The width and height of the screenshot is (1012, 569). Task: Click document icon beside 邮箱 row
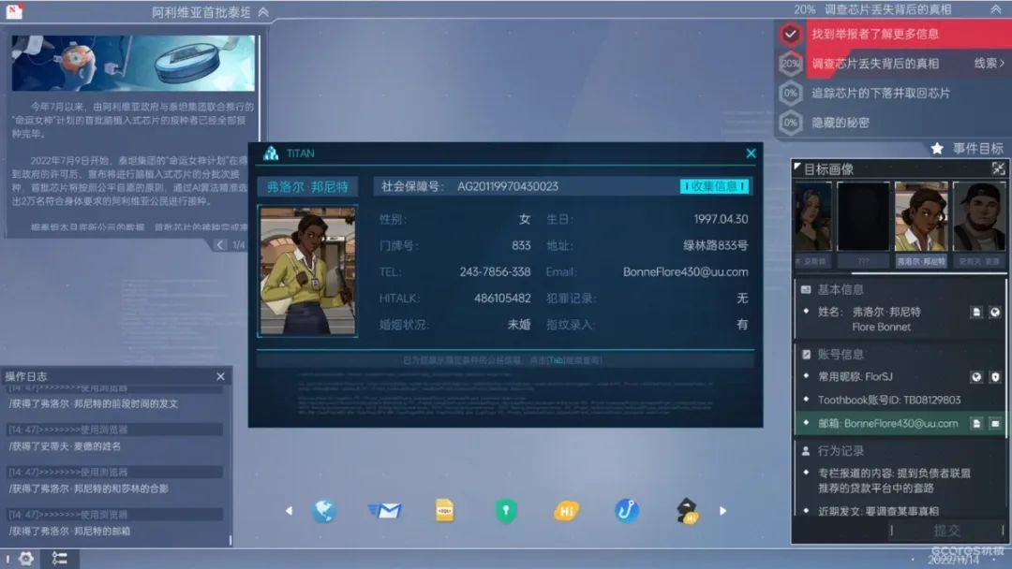pyautogui.click(x=976, y=423)
